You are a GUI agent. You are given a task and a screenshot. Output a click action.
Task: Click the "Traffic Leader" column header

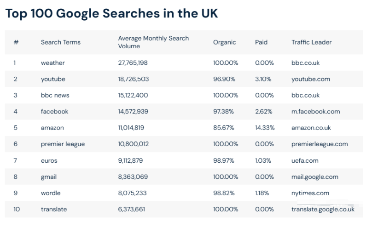tap(311, 42)
